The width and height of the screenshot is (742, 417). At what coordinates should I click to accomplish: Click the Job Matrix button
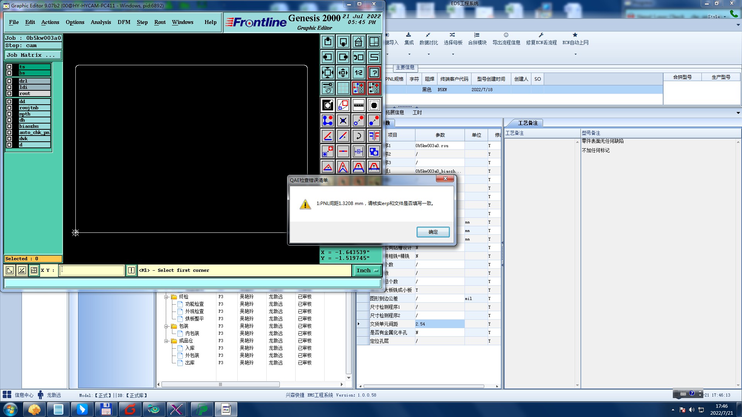point(33,55)
